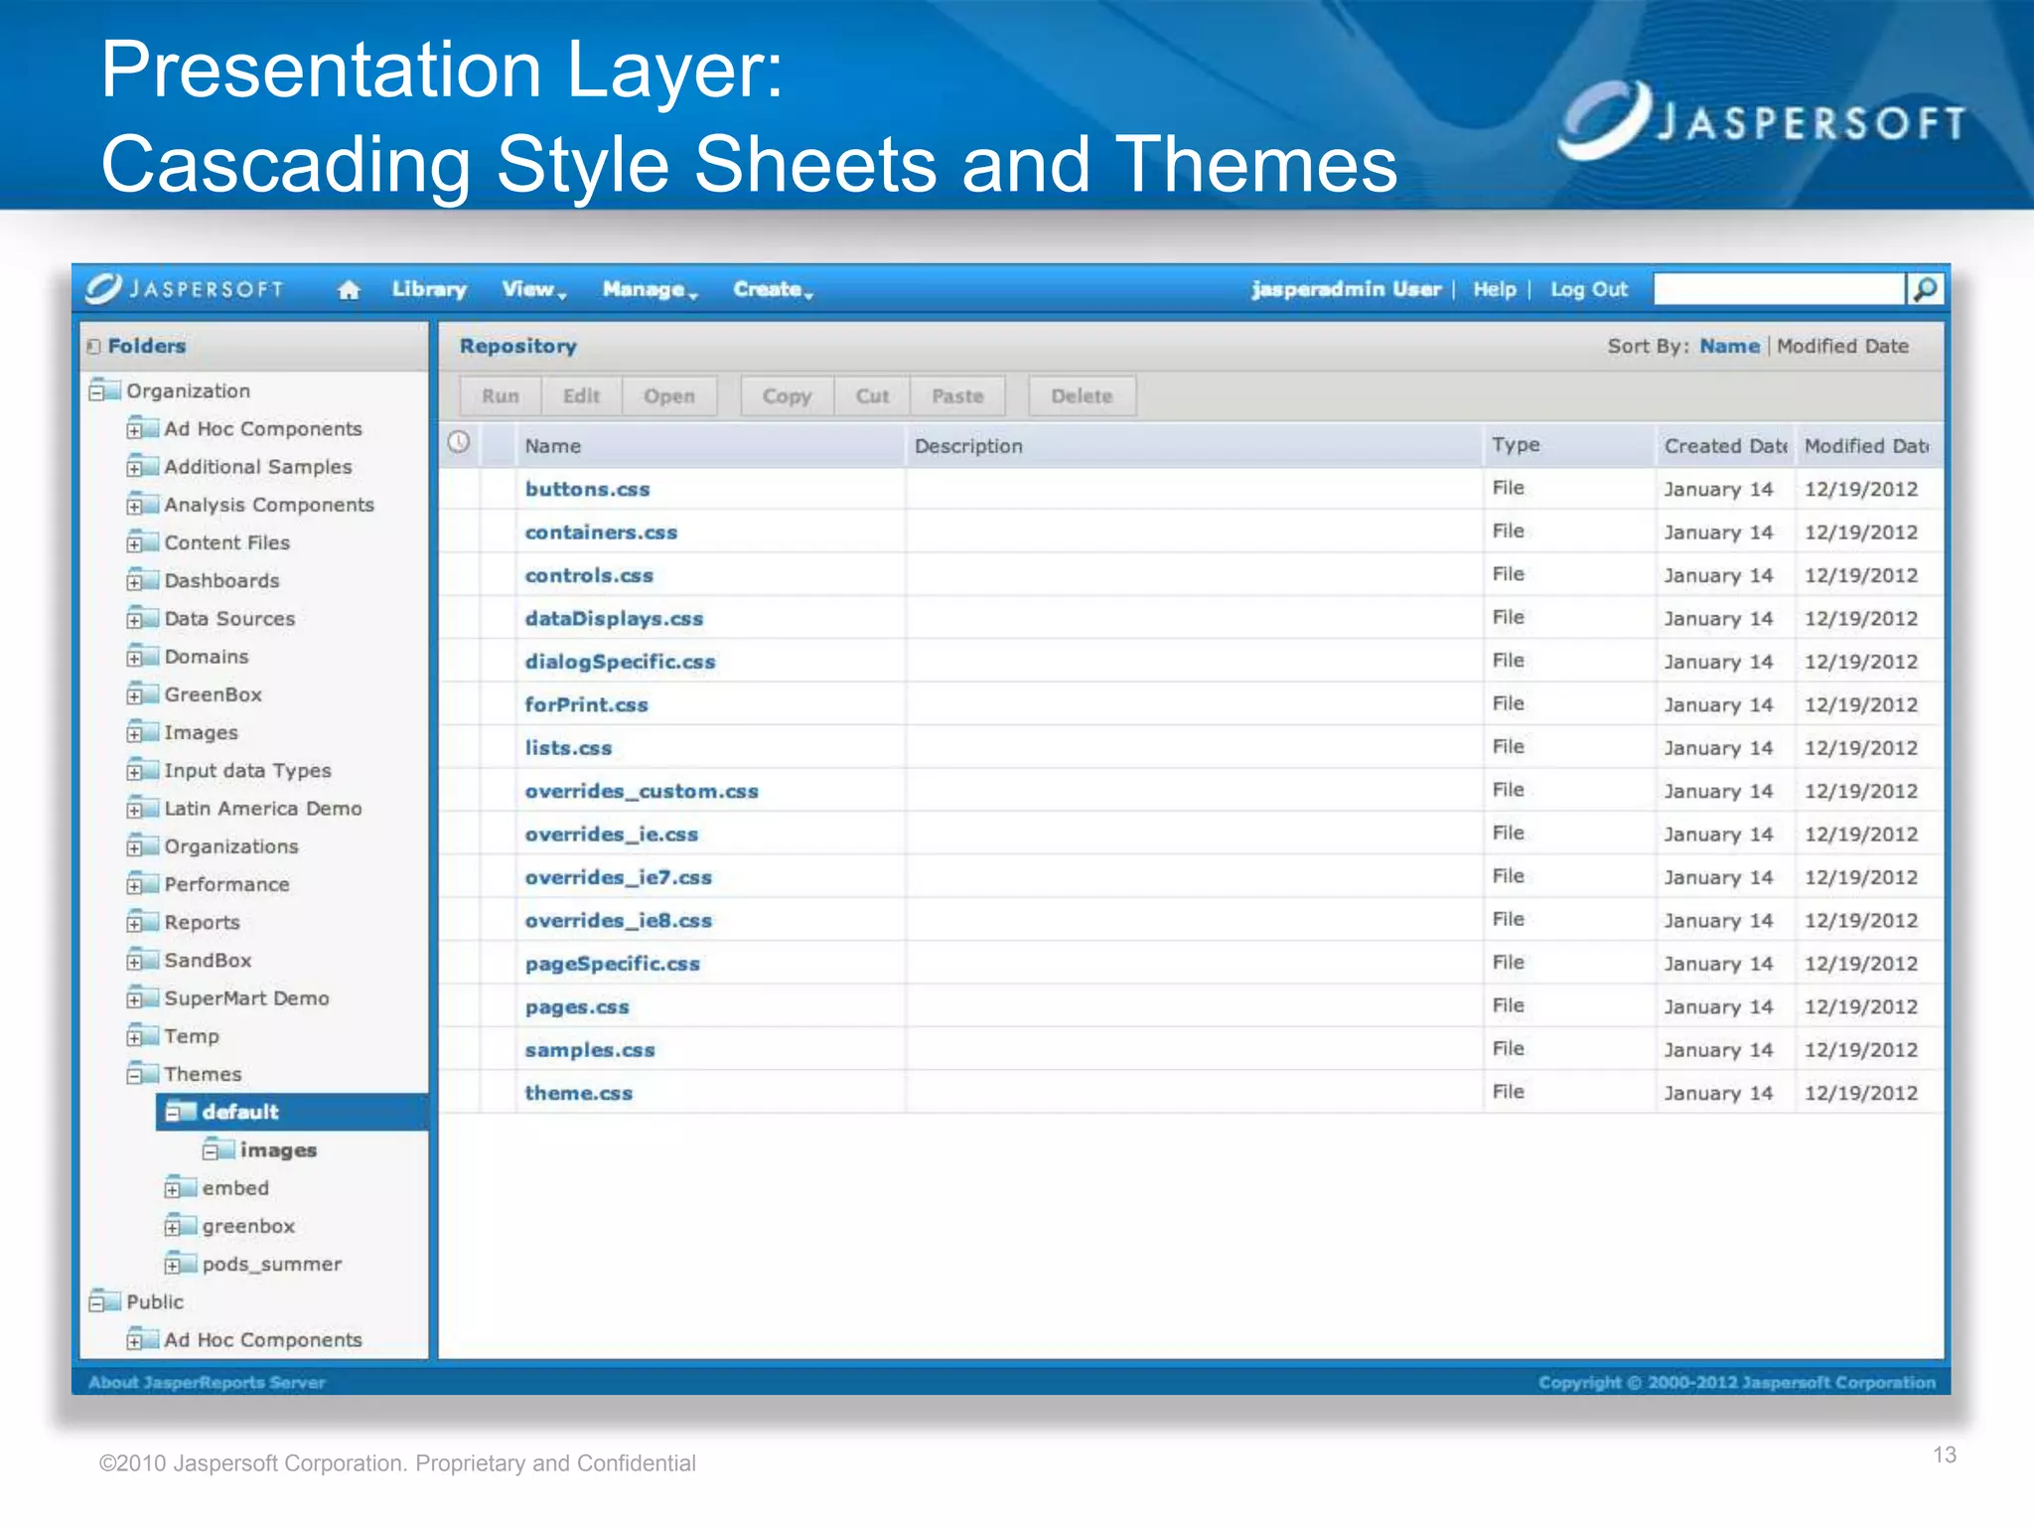Open dialogSpecific.css file
The height and width of the screenshot is (1526, 2034).
click(620, 662)
